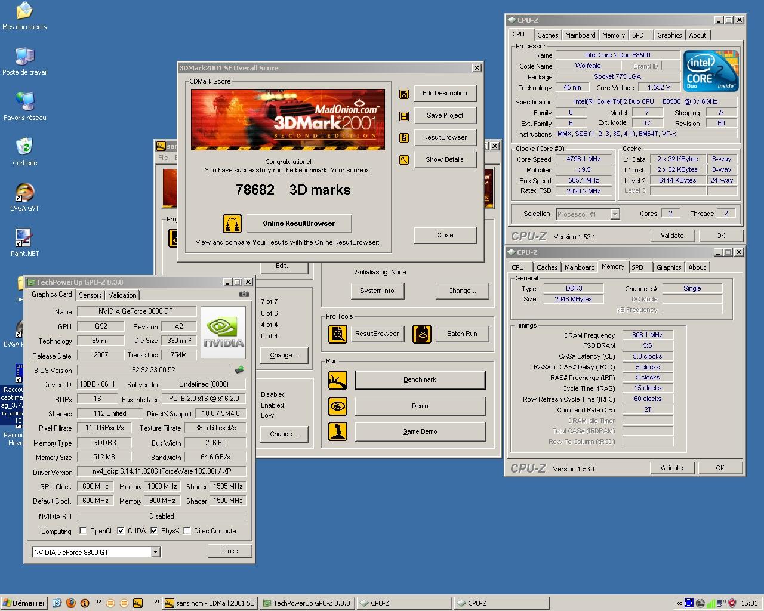Click the Batch Run icon in Pro Tools

[x=422, y=334]
